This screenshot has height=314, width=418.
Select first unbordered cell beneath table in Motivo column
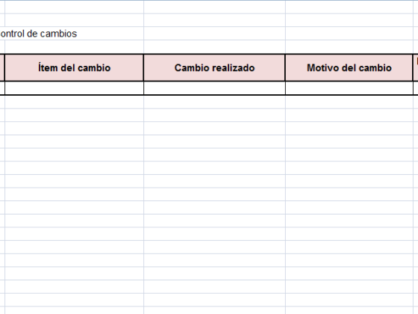tap(349, 102)
